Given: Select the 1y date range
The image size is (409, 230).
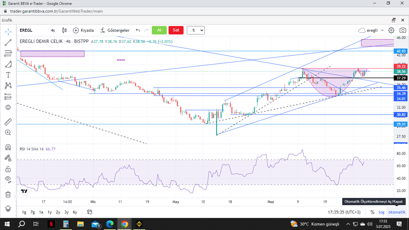Looking at the screenshot, I should coord(49,212).
